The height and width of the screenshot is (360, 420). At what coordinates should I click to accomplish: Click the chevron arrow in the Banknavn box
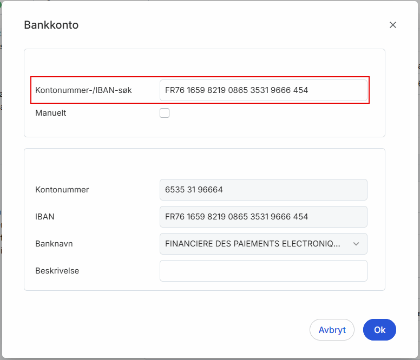pos(356,244)
